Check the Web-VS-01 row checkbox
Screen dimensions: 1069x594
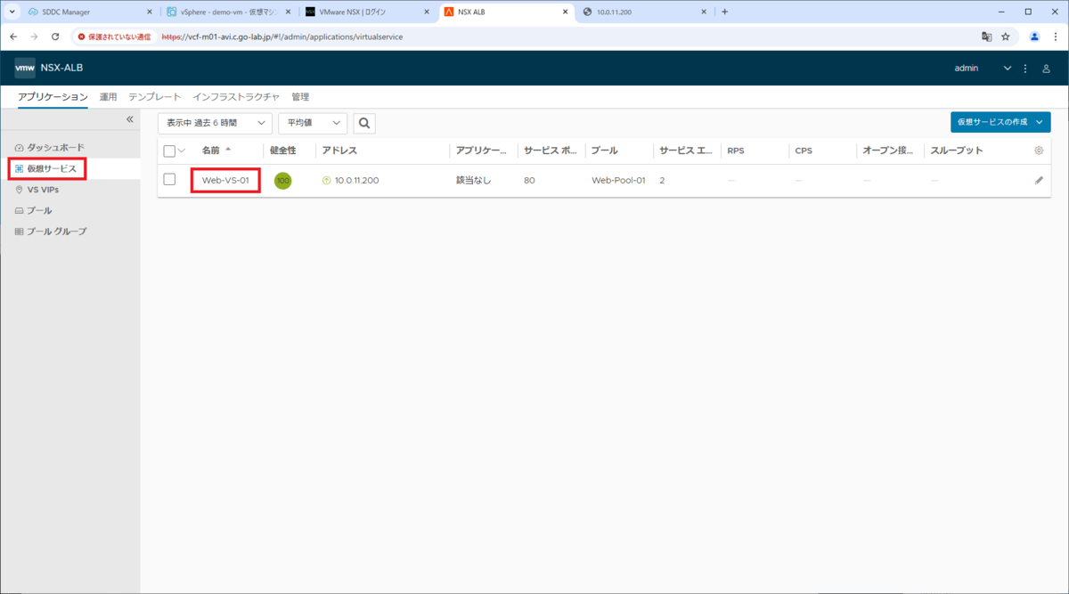[x=169, y=180]
